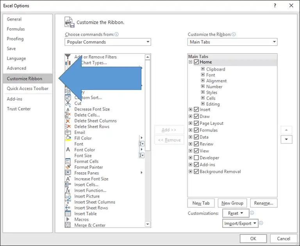Uncheck the Page Layout checkbox
Screen dimensions: 300x246
click(x=196, y=123)
